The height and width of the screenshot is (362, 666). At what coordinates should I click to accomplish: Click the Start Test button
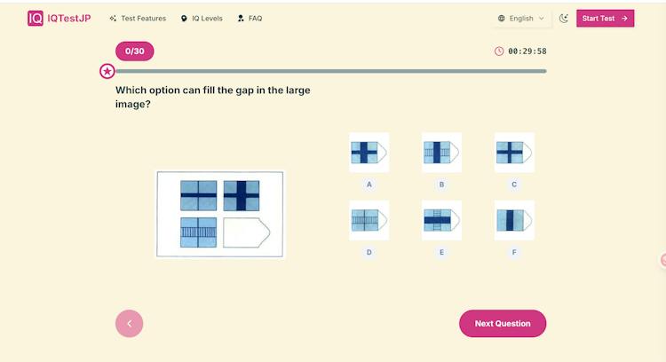[x=605, y=19]
